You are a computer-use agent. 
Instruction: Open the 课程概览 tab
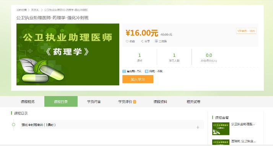pyautogui.click(x=28, y=102)
